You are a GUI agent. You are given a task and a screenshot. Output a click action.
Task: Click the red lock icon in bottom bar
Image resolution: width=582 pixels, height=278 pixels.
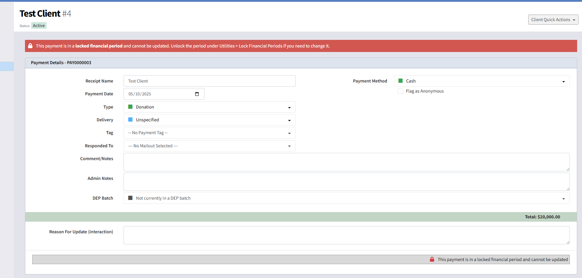(432, 259)
